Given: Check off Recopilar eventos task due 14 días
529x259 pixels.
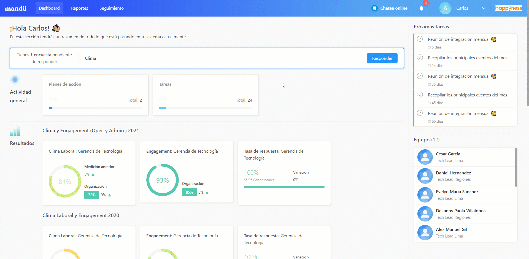Looking at the screenshot, I should coord(420,57).
